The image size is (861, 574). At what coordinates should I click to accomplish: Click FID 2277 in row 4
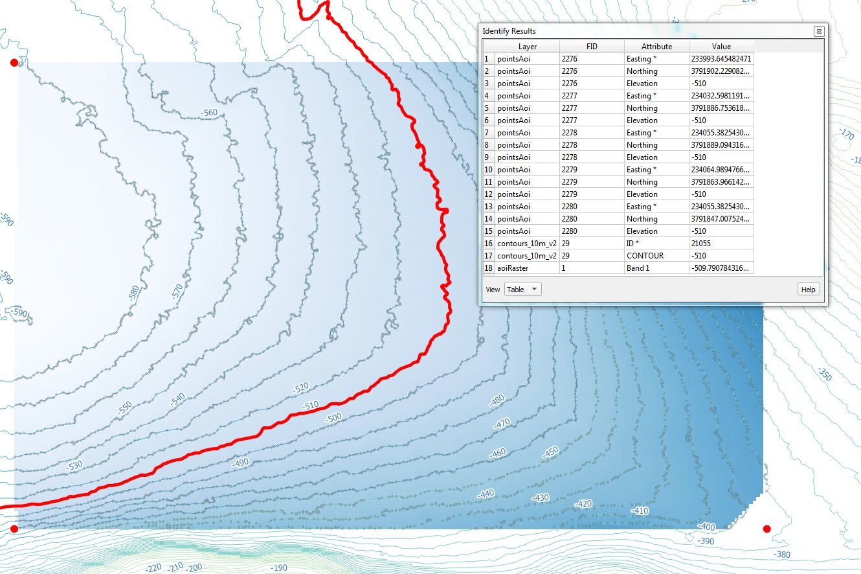pyautogui.click(x=592, y=95)
